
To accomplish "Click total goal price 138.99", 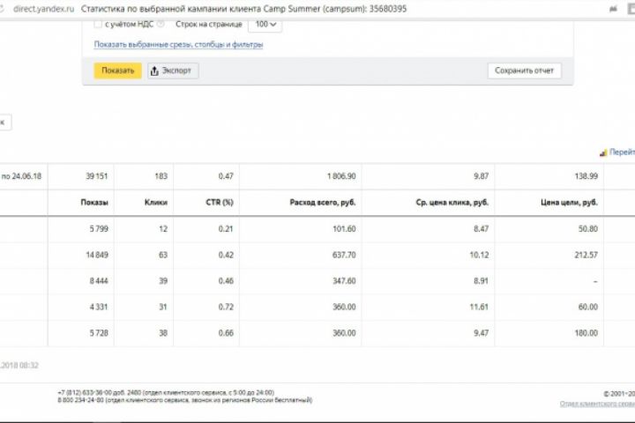I will 586,176.
